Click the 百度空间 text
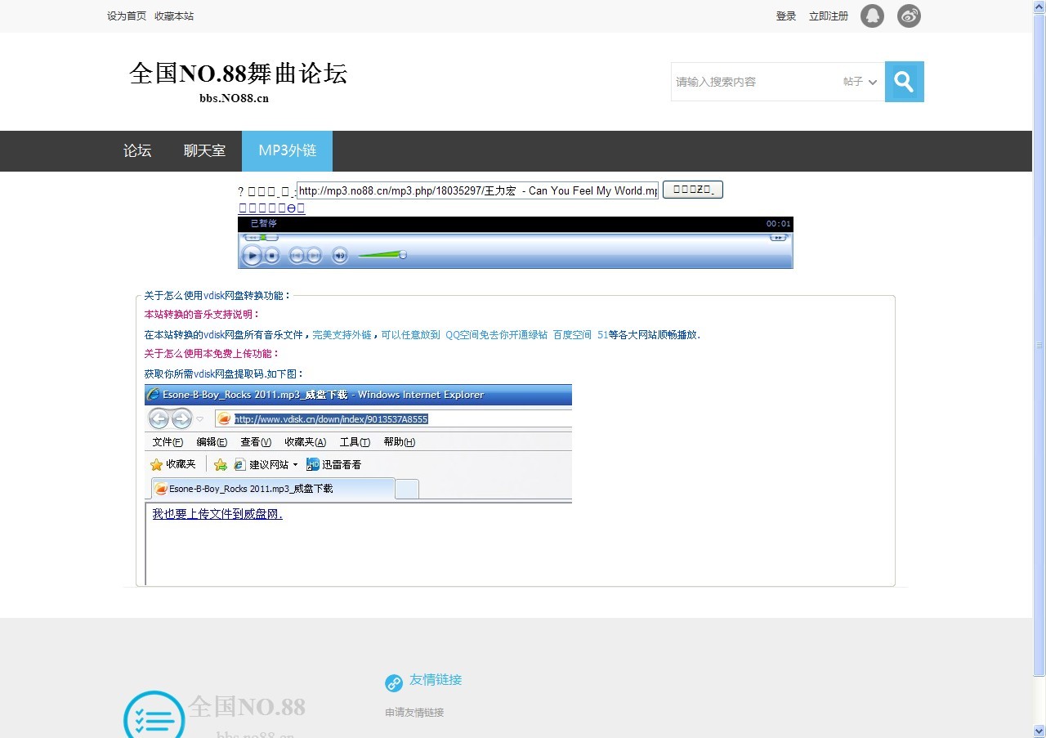1046x738 pixels. (x=572, y=335)
